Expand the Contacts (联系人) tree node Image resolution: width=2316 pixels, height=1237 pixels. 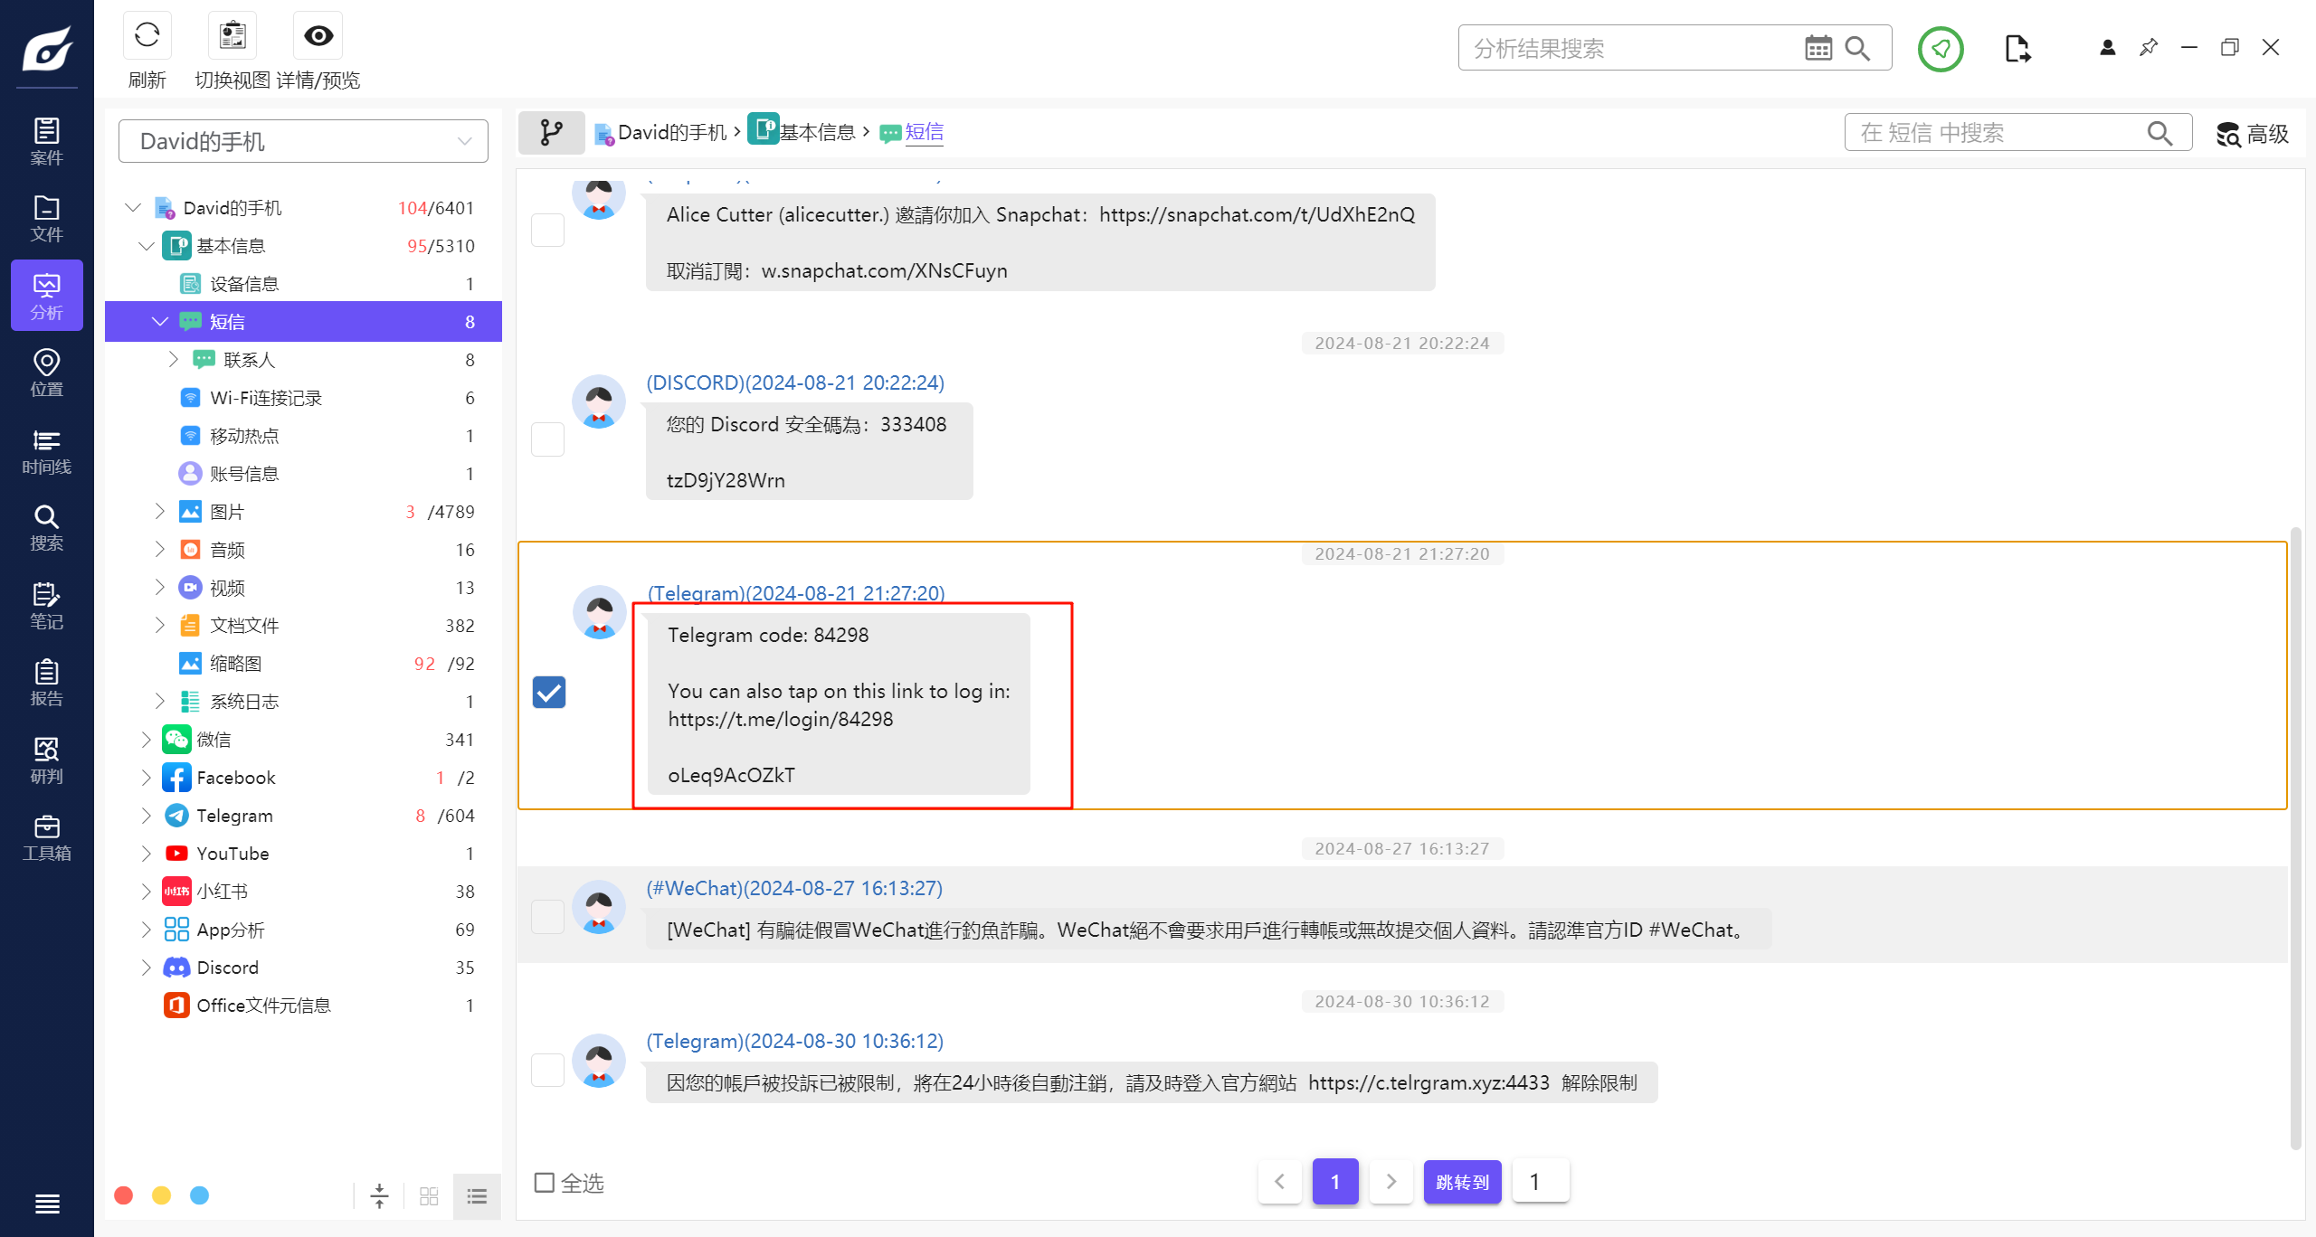(x=174, y=360)
